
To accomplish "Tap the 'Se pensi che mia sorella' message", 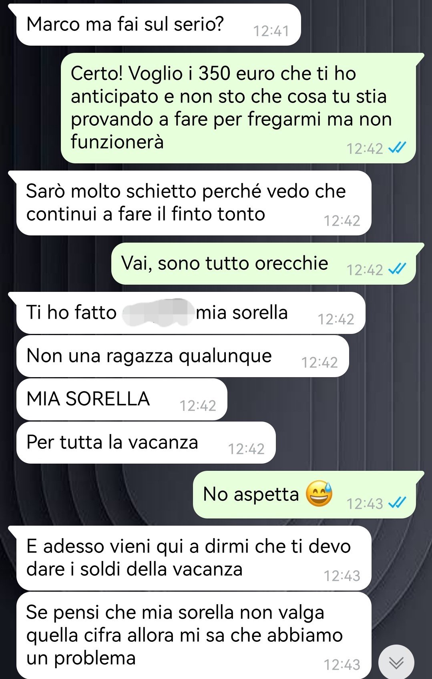I will click(194, 635).
